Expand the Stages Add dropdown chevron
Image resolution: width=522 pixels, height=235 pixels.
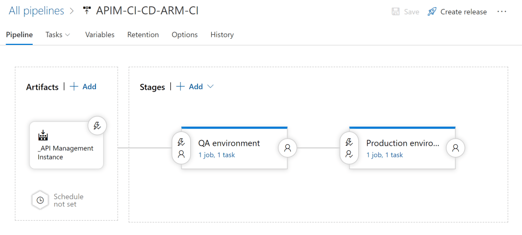[210, 87]
